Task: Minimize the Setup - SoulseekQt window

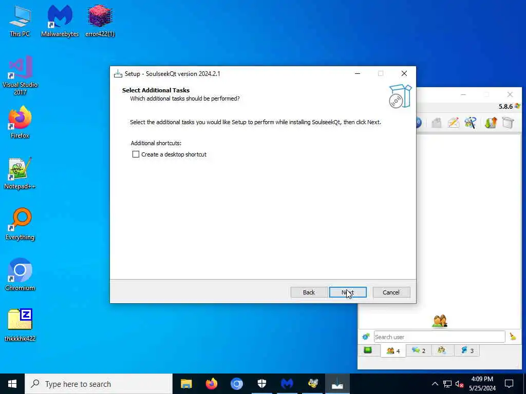Action: (358, 73)
